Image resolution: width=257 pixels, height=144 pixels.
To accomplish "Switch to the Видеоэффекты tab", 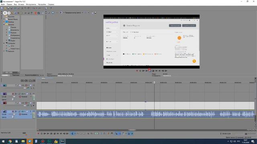I will [x=32, y=75].
